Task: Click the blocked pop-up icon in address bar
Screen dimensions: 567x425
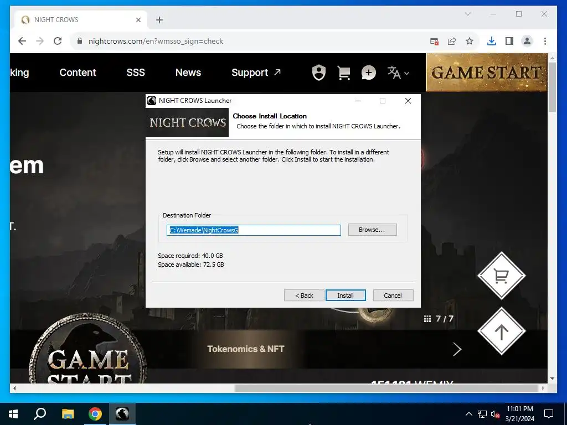Action: tap(434, 41)
